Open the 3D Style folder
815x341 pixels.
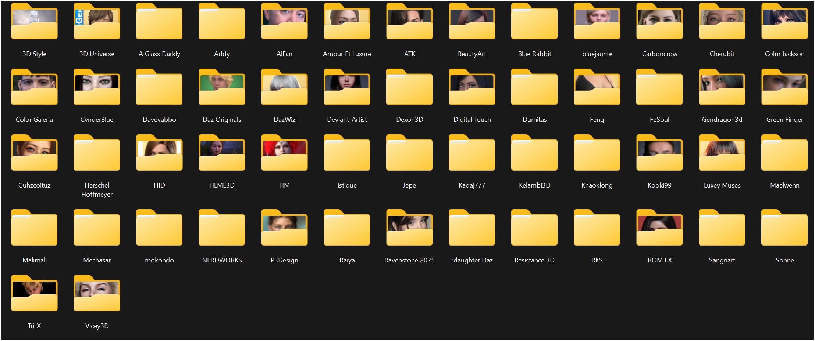pyautogui.click(x=34, y=21)
